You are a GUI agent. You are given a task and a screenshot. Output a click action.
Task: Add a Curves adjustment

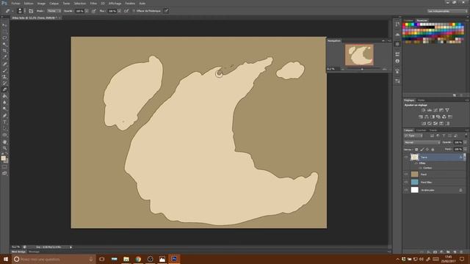click(x=435, y=110)
